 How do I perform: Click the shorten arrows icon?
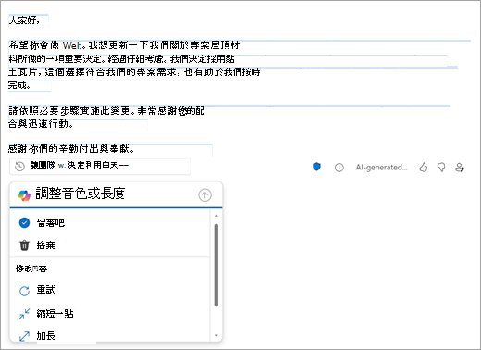(24, 314)
